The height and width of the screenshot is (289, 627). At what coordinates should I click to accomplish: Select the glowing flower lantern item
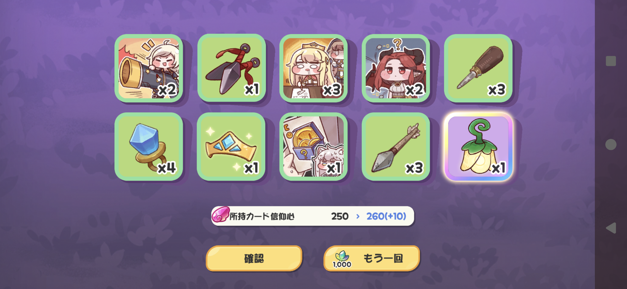pos(478,147)
